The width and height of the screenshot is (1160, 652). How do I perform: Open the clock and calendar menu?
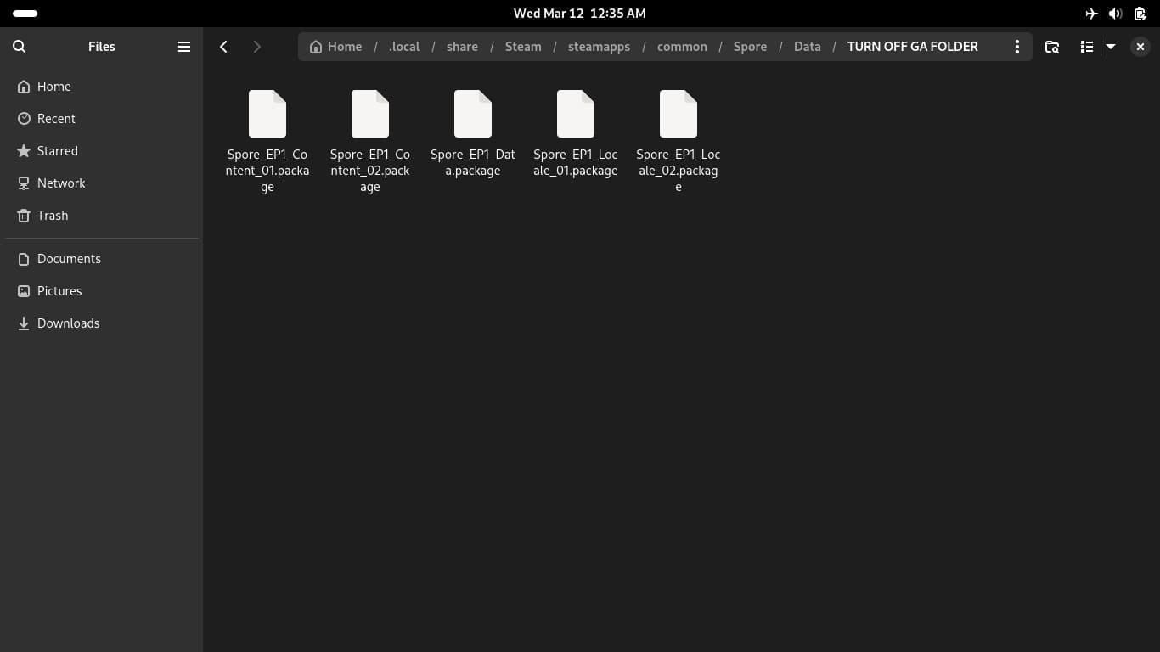pos(580,14)
